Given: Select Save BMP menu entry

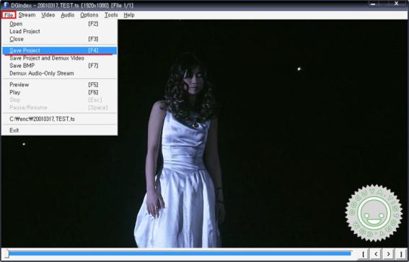Looking at the screenshot, I should click(x=59, y=65).
